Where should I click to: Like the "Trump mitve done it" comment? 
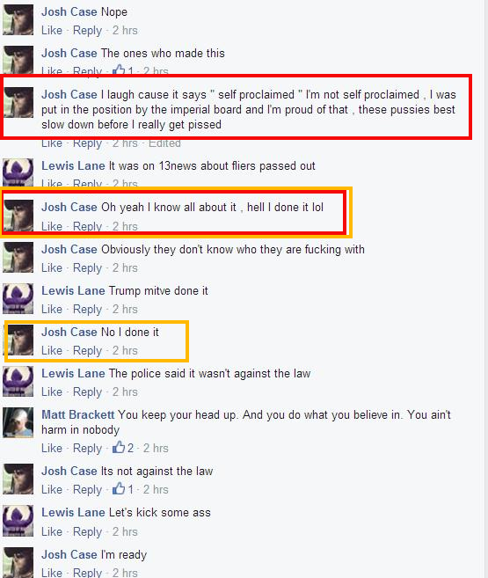pos(52,309)
